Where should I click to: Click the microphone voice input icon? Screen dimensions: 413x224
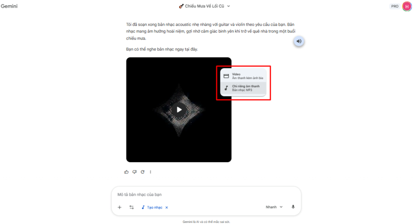click(x=293, y=207)
